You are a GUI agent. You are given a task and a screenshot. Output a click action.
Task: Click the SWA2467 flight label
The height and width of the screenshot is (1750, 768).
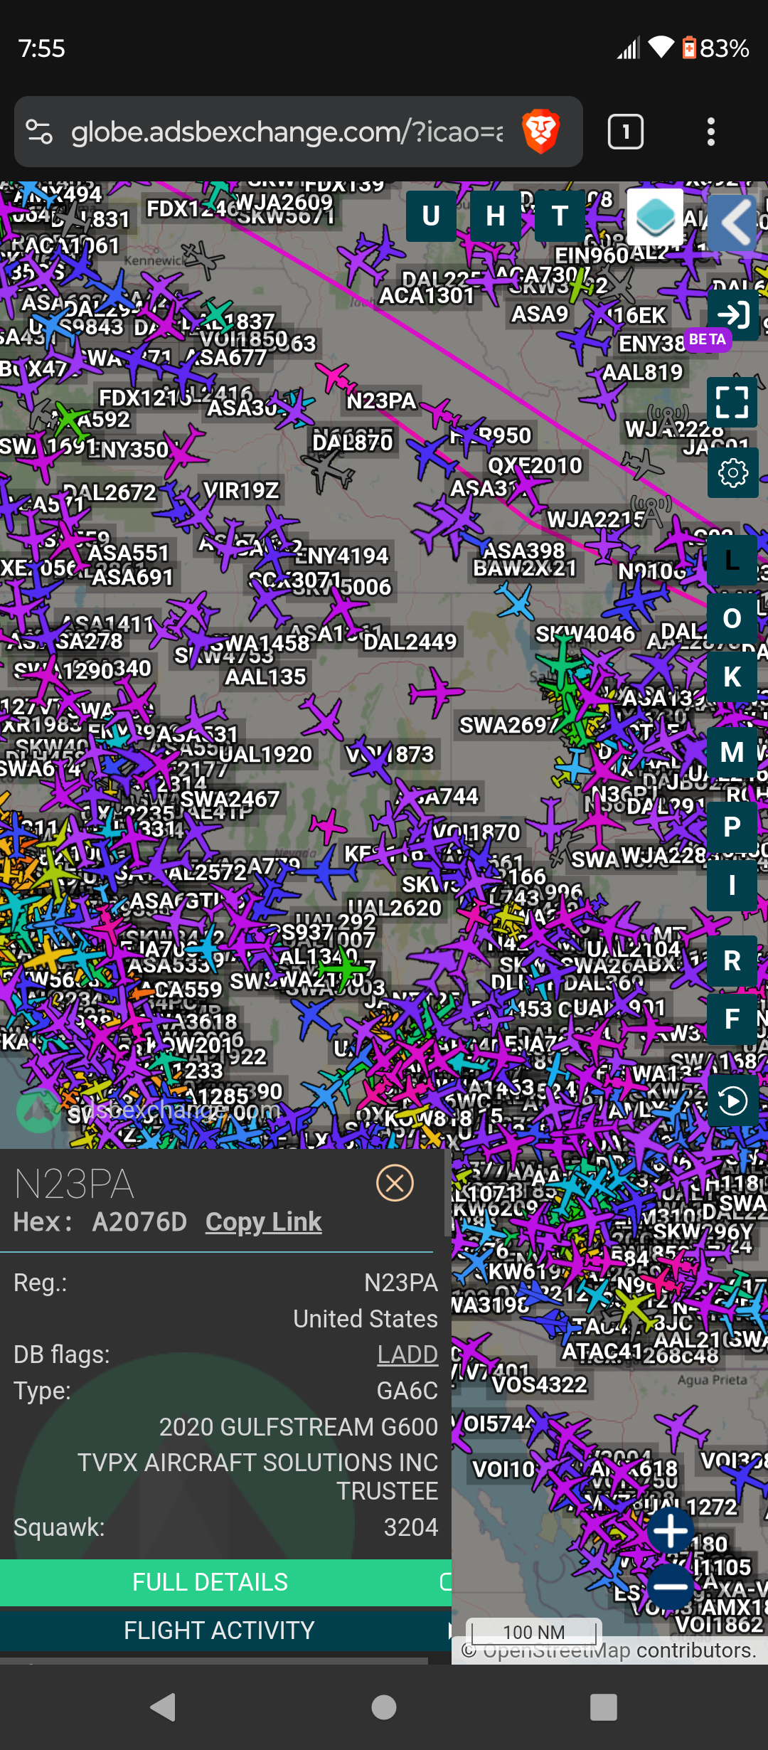pos(230,800)
